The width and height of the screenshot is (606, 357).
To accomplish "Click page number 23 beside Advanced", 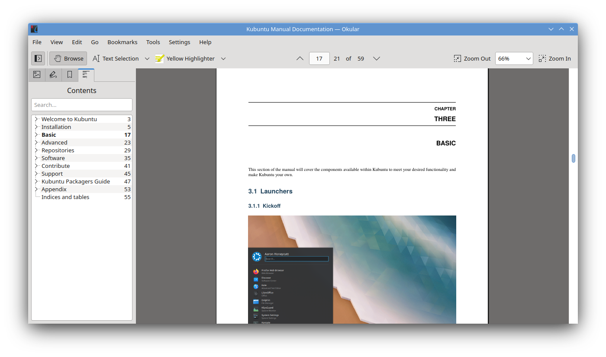I will [127, 142].
